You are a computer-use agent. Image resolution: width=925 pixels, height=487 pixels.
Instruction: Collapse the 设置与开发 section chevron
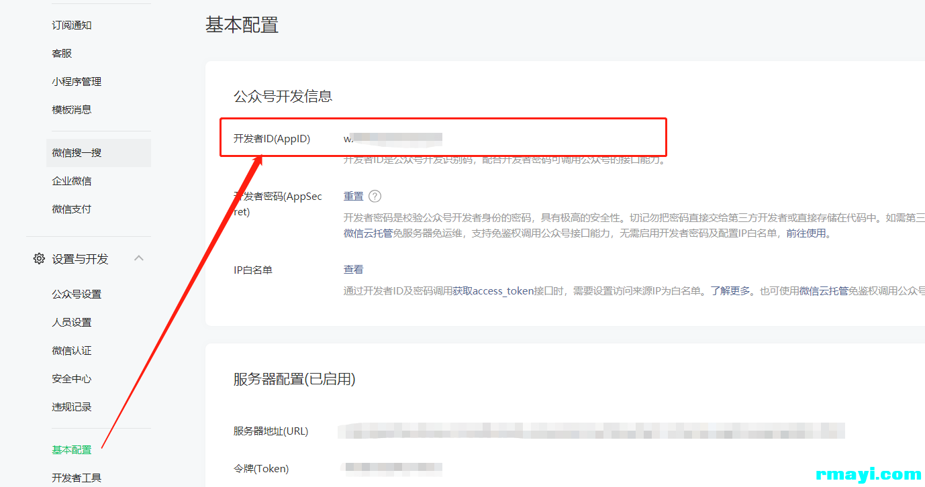pyautogui.click(x=139, y=258)
